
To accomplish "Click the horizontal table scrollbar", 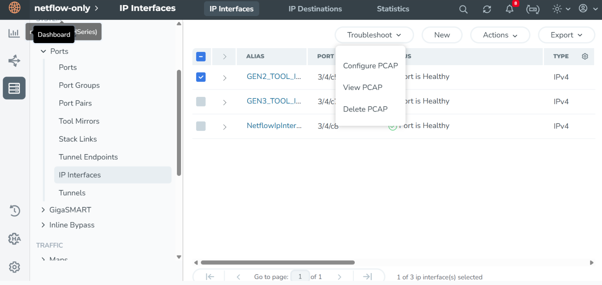I will [x=278, y=263].
